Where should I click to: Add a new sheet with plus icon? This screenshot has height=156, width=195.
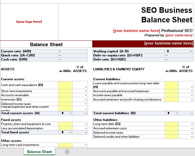click(x=67, y=152)
